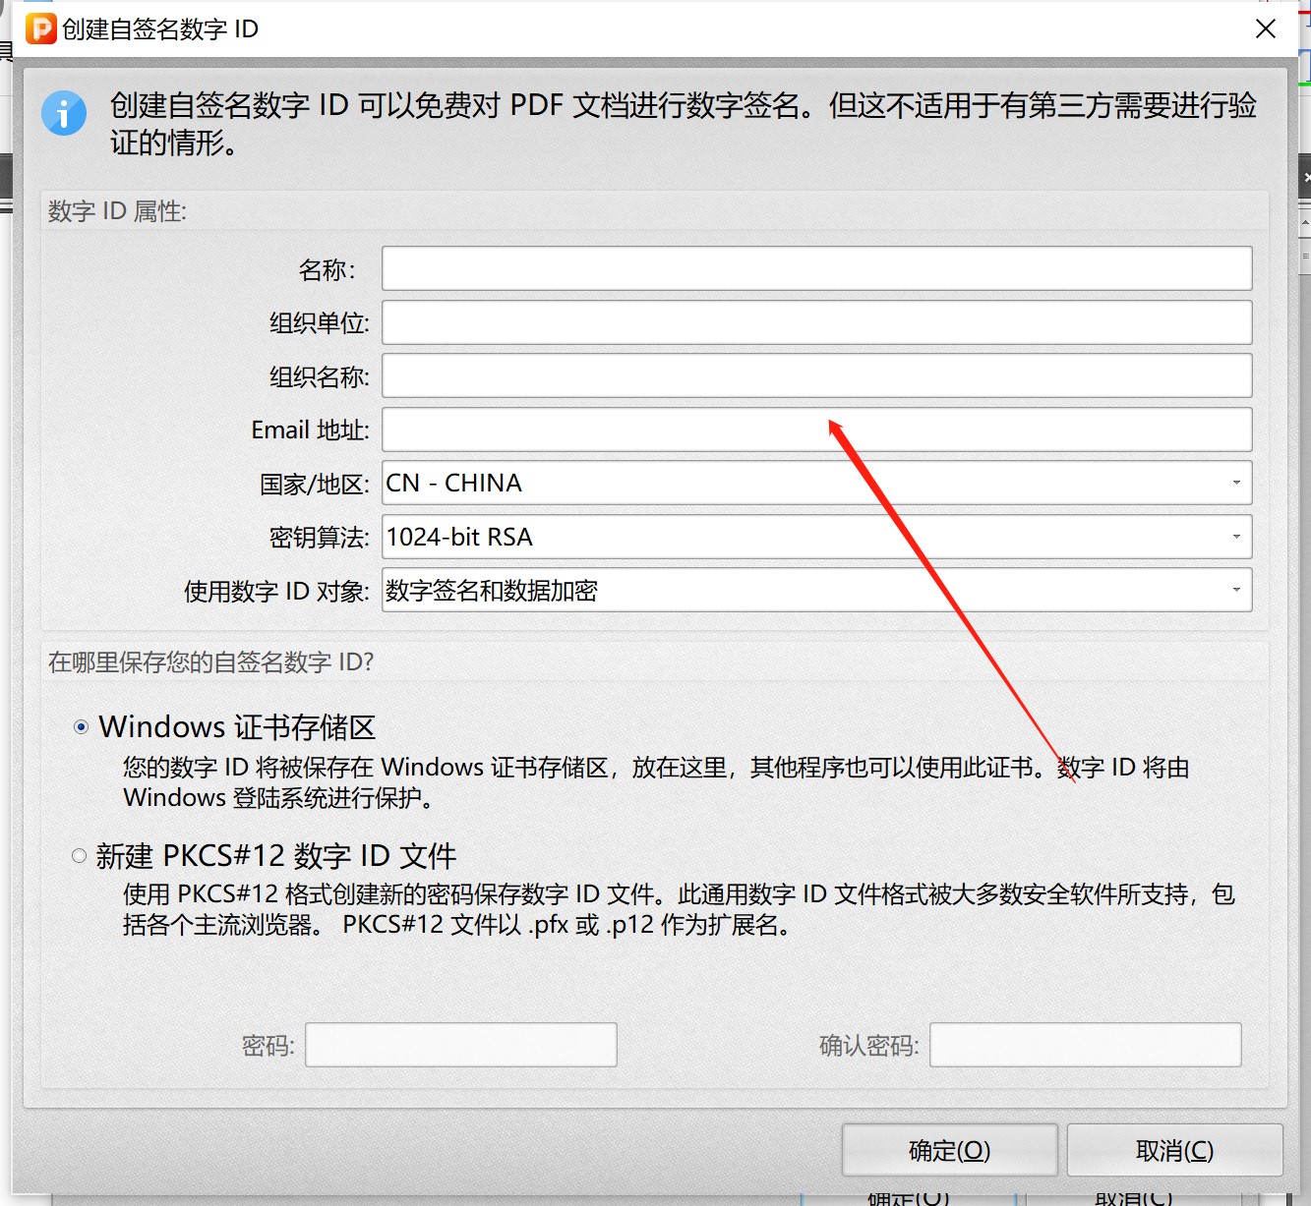Open the 国家/地区 dropdown showing CN - CHINA
This screenshot has width=1311, height=1206.
point(816,483)
